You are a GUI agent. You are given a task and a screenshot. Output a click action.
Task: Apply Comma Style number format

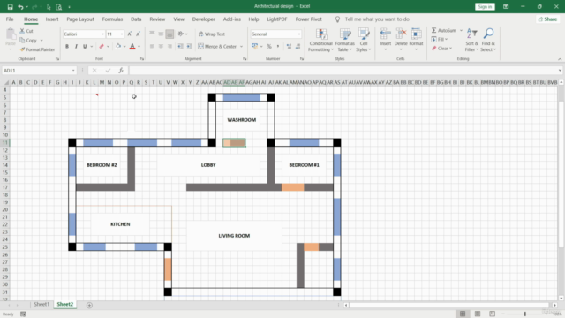(278, 46)
